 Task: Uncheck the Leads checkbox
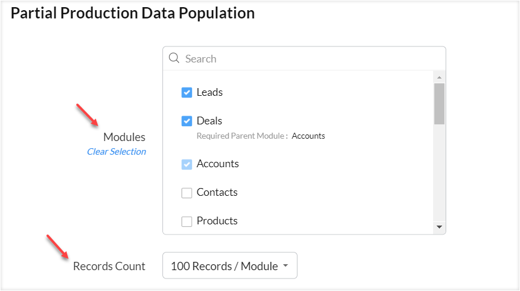pyautogui.click(x=187, y=92)
